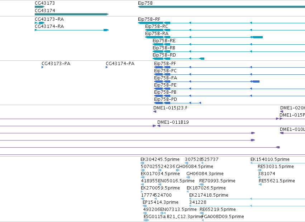Viewport: 305px width, 222px height.
Task: Select the RE55621.5prime EST label
Action: pos(277,181)
